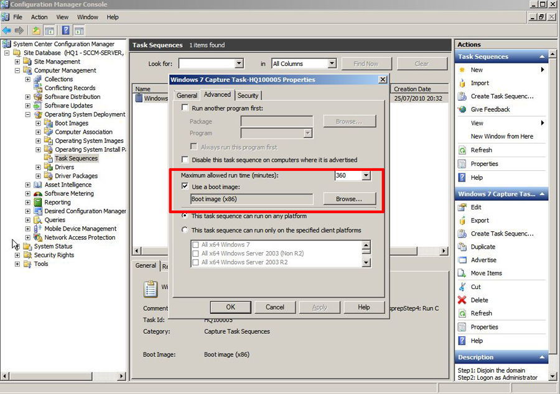Screen dimensions: 560x394
Task: Select the Task Sequences tree item
Action: [76, 158]
